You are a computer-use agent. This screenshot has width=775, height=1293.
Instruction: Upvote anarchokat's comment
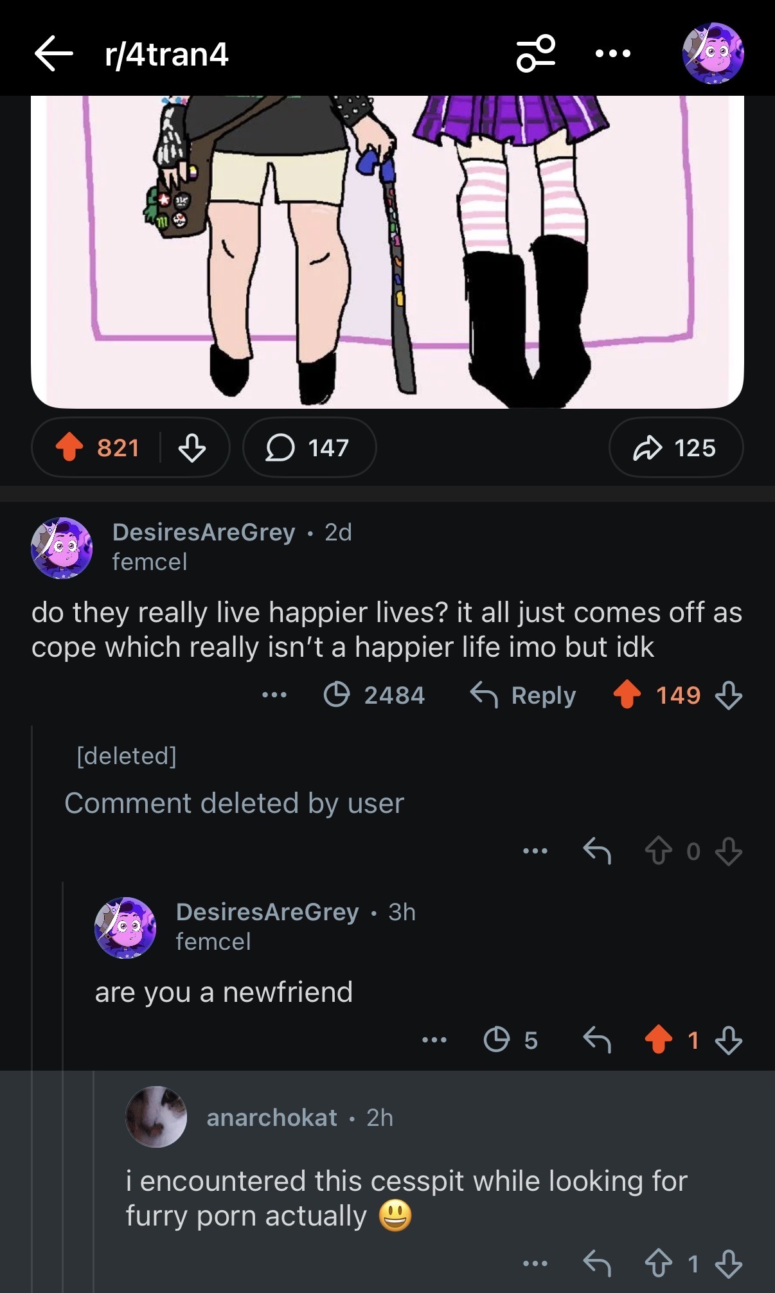[658, 1264]
